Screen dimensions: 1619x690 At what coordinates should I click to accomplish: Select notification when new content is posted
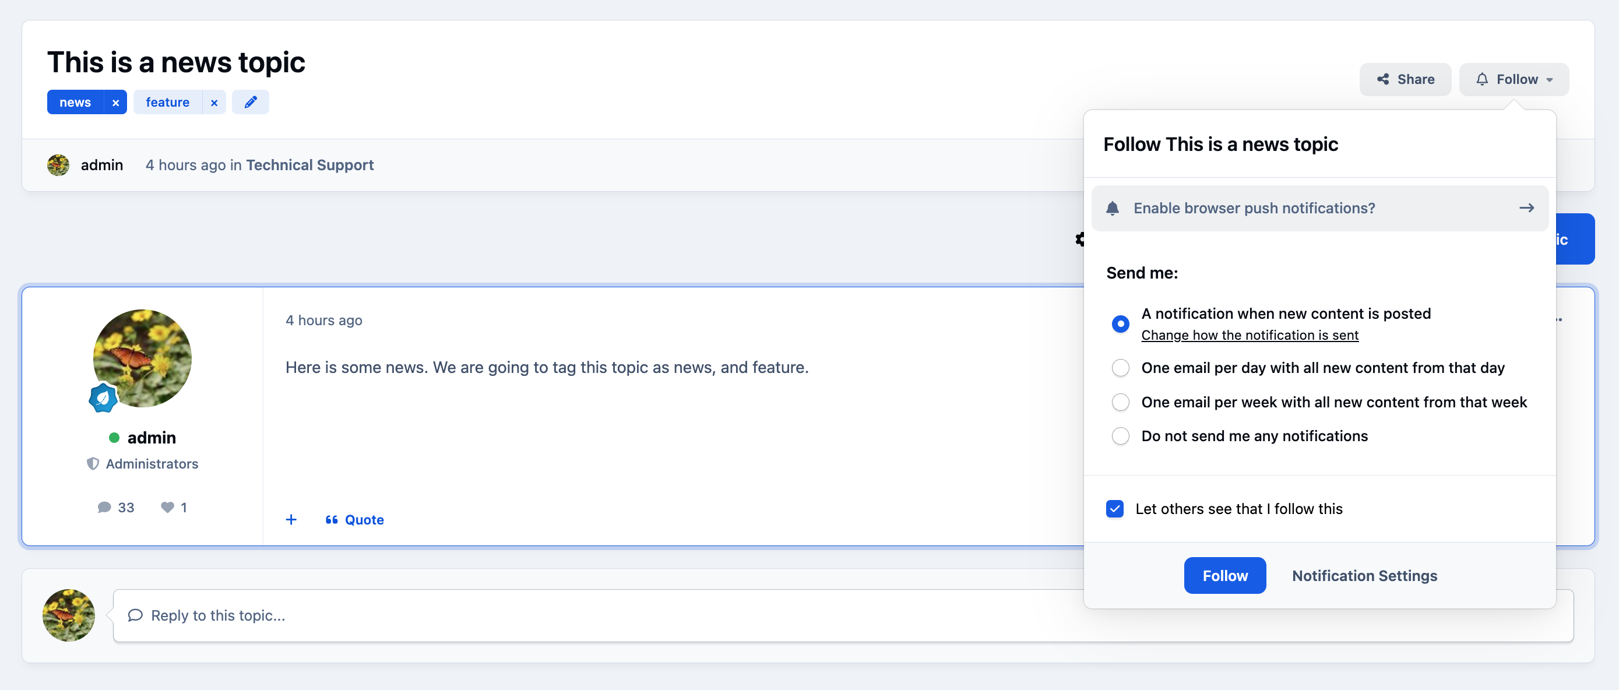(1120, 323)
